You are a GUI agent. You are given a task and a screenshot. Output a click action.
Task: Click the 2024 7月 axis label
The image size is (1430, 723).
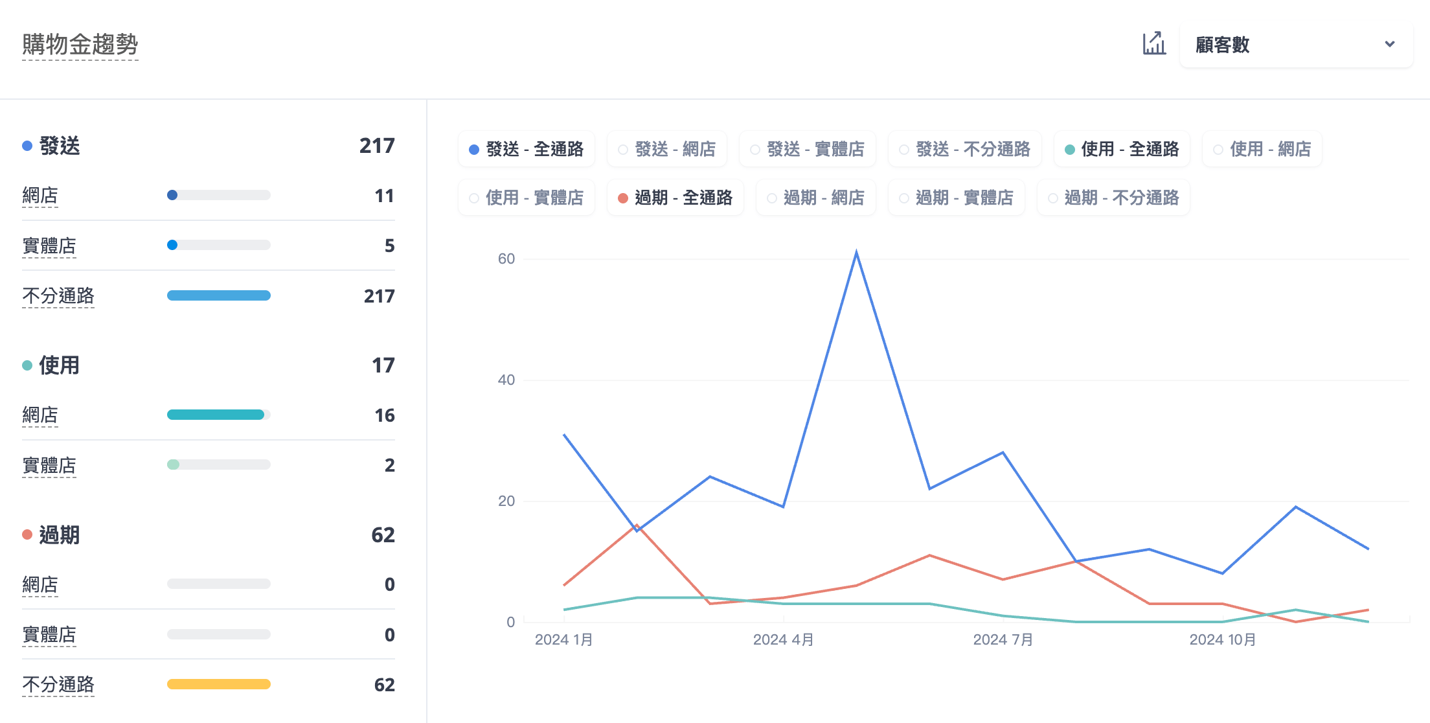click(x=1003, y=640)
